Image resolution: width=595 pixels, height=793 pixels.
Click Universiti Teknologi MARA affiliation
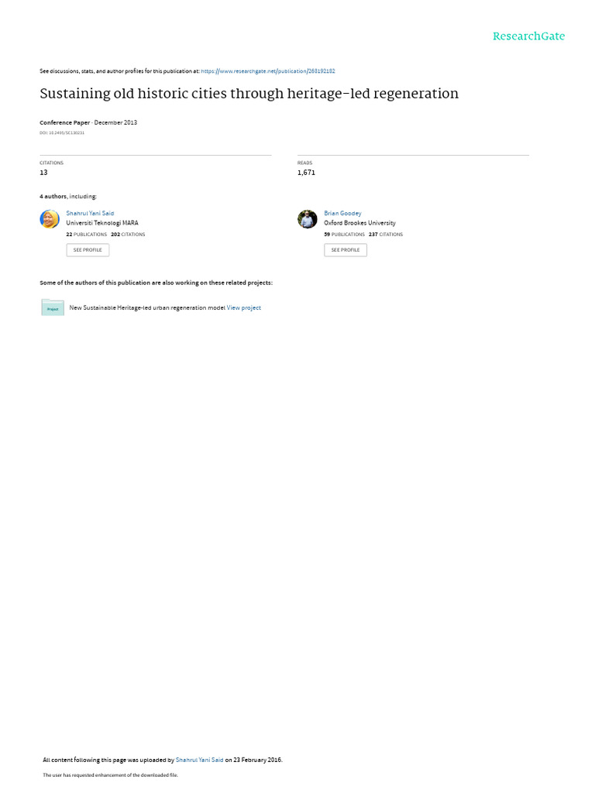click(102, 223)
